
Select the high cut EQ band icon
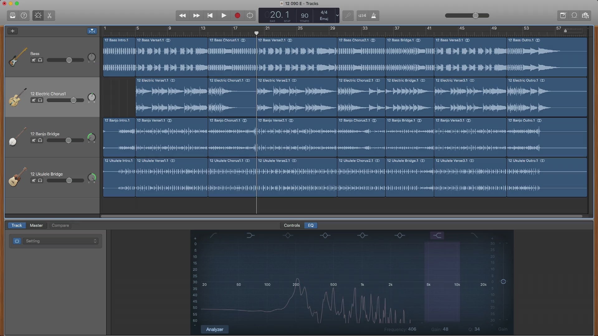(x=474, y=236)
